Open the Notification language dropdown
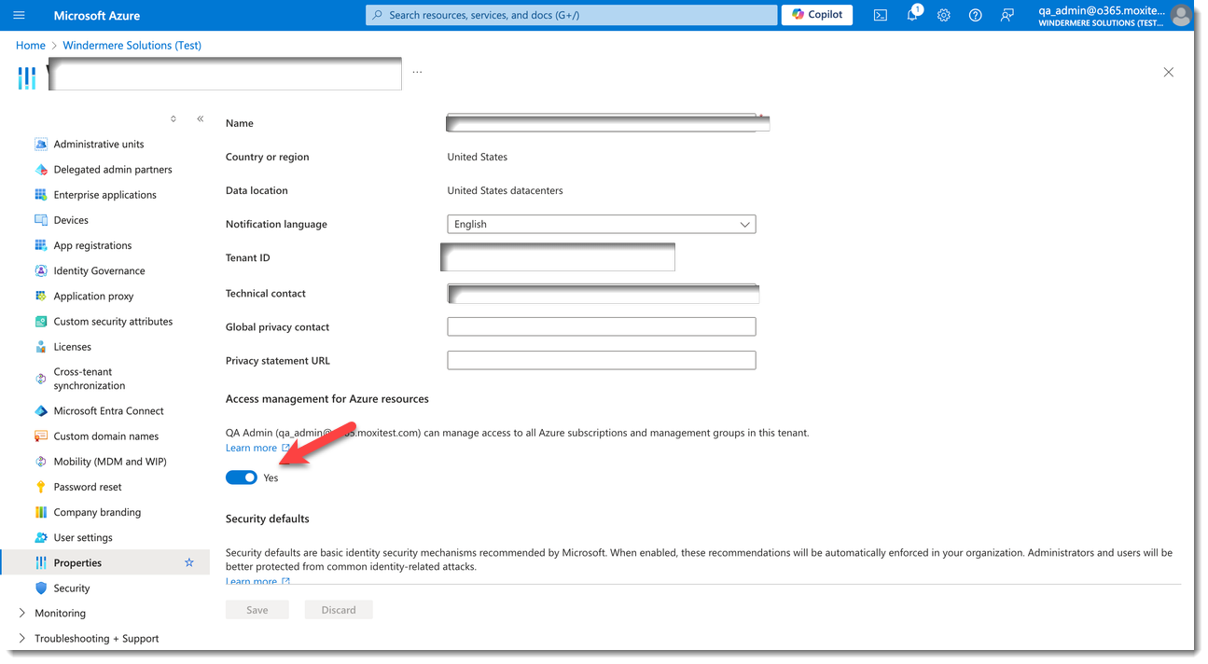This screenshot has width=1208, height=664. pyautogui.click(x=602, y=224)
